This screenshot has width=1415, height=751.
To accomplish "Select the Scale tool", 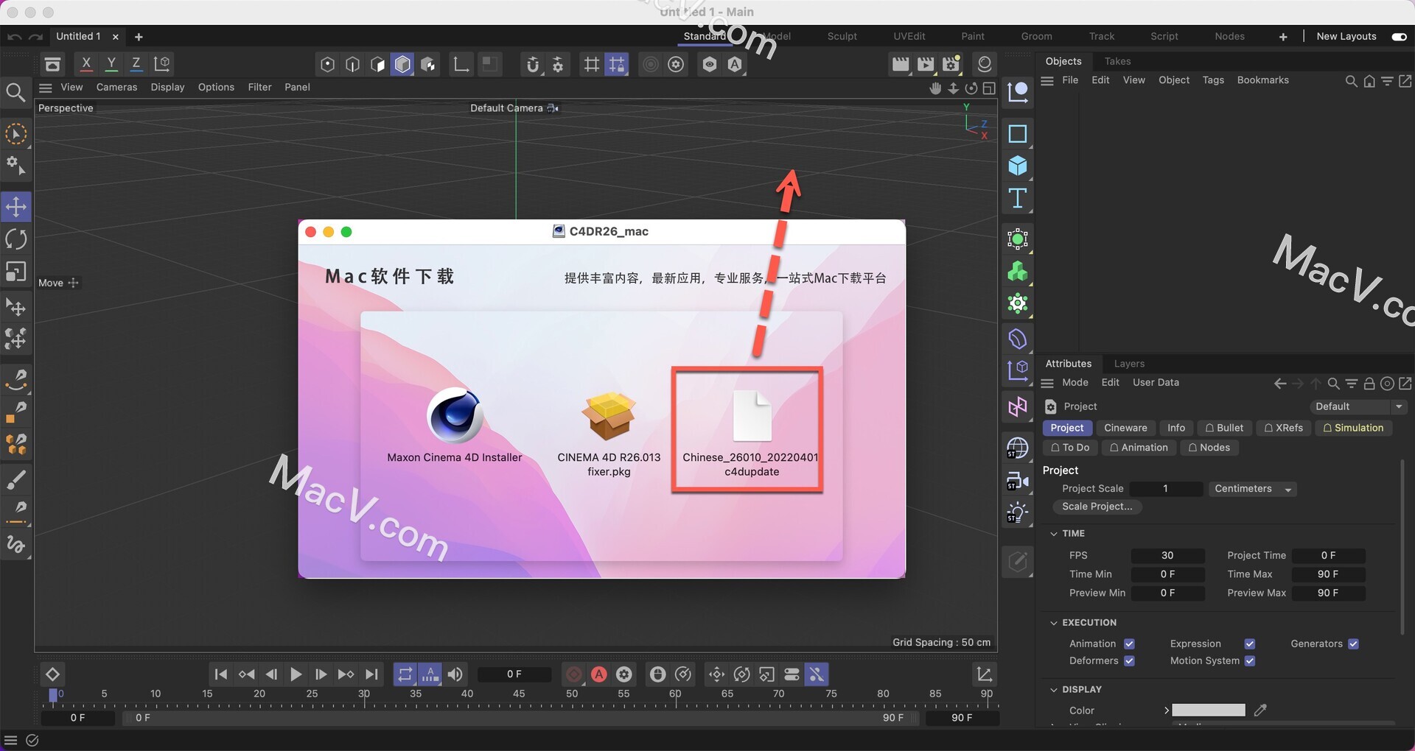I will click(x=16, y=272).
